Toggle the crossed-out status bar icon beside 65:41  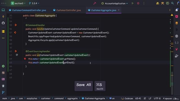(145, 98)
